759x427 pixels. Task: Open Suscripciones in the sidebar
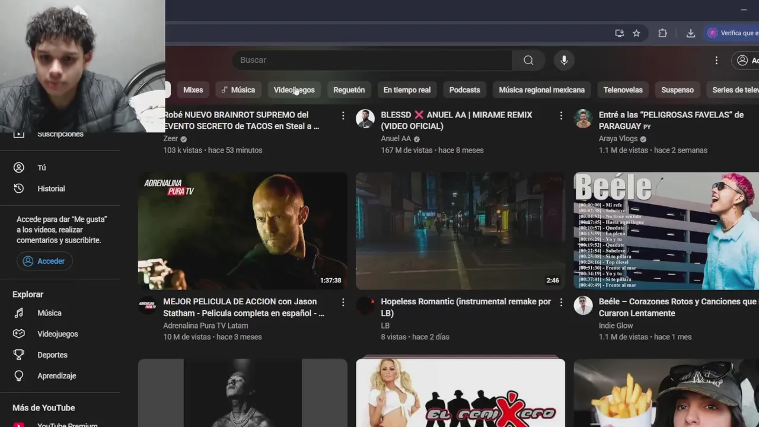[60, 134]
